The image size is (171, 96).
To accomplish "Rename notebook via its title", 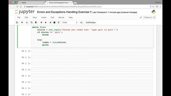I will coord(64,12).
